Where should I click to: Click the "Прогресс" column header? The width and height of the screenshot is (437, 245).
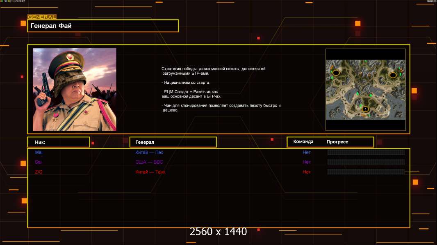[337, 142]
